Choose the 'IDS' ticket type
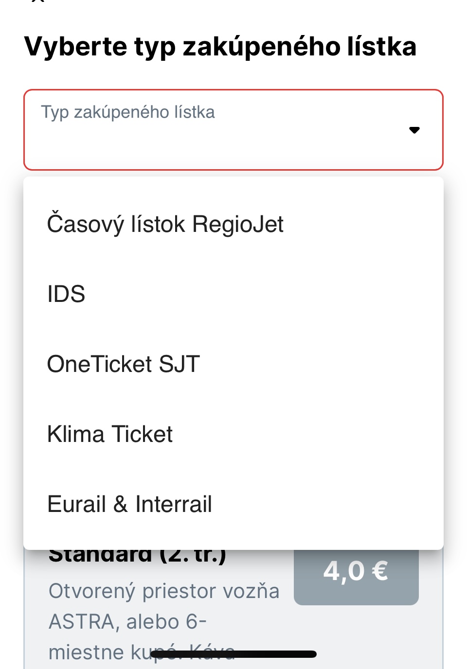467x669 pixels. (x=66, y=294)
